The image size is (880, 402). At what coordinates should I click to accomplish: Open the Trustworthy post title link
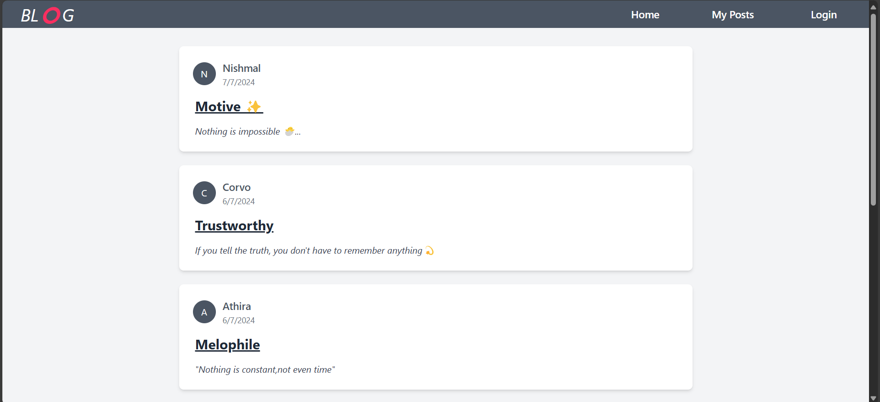[x=234, y=226]
